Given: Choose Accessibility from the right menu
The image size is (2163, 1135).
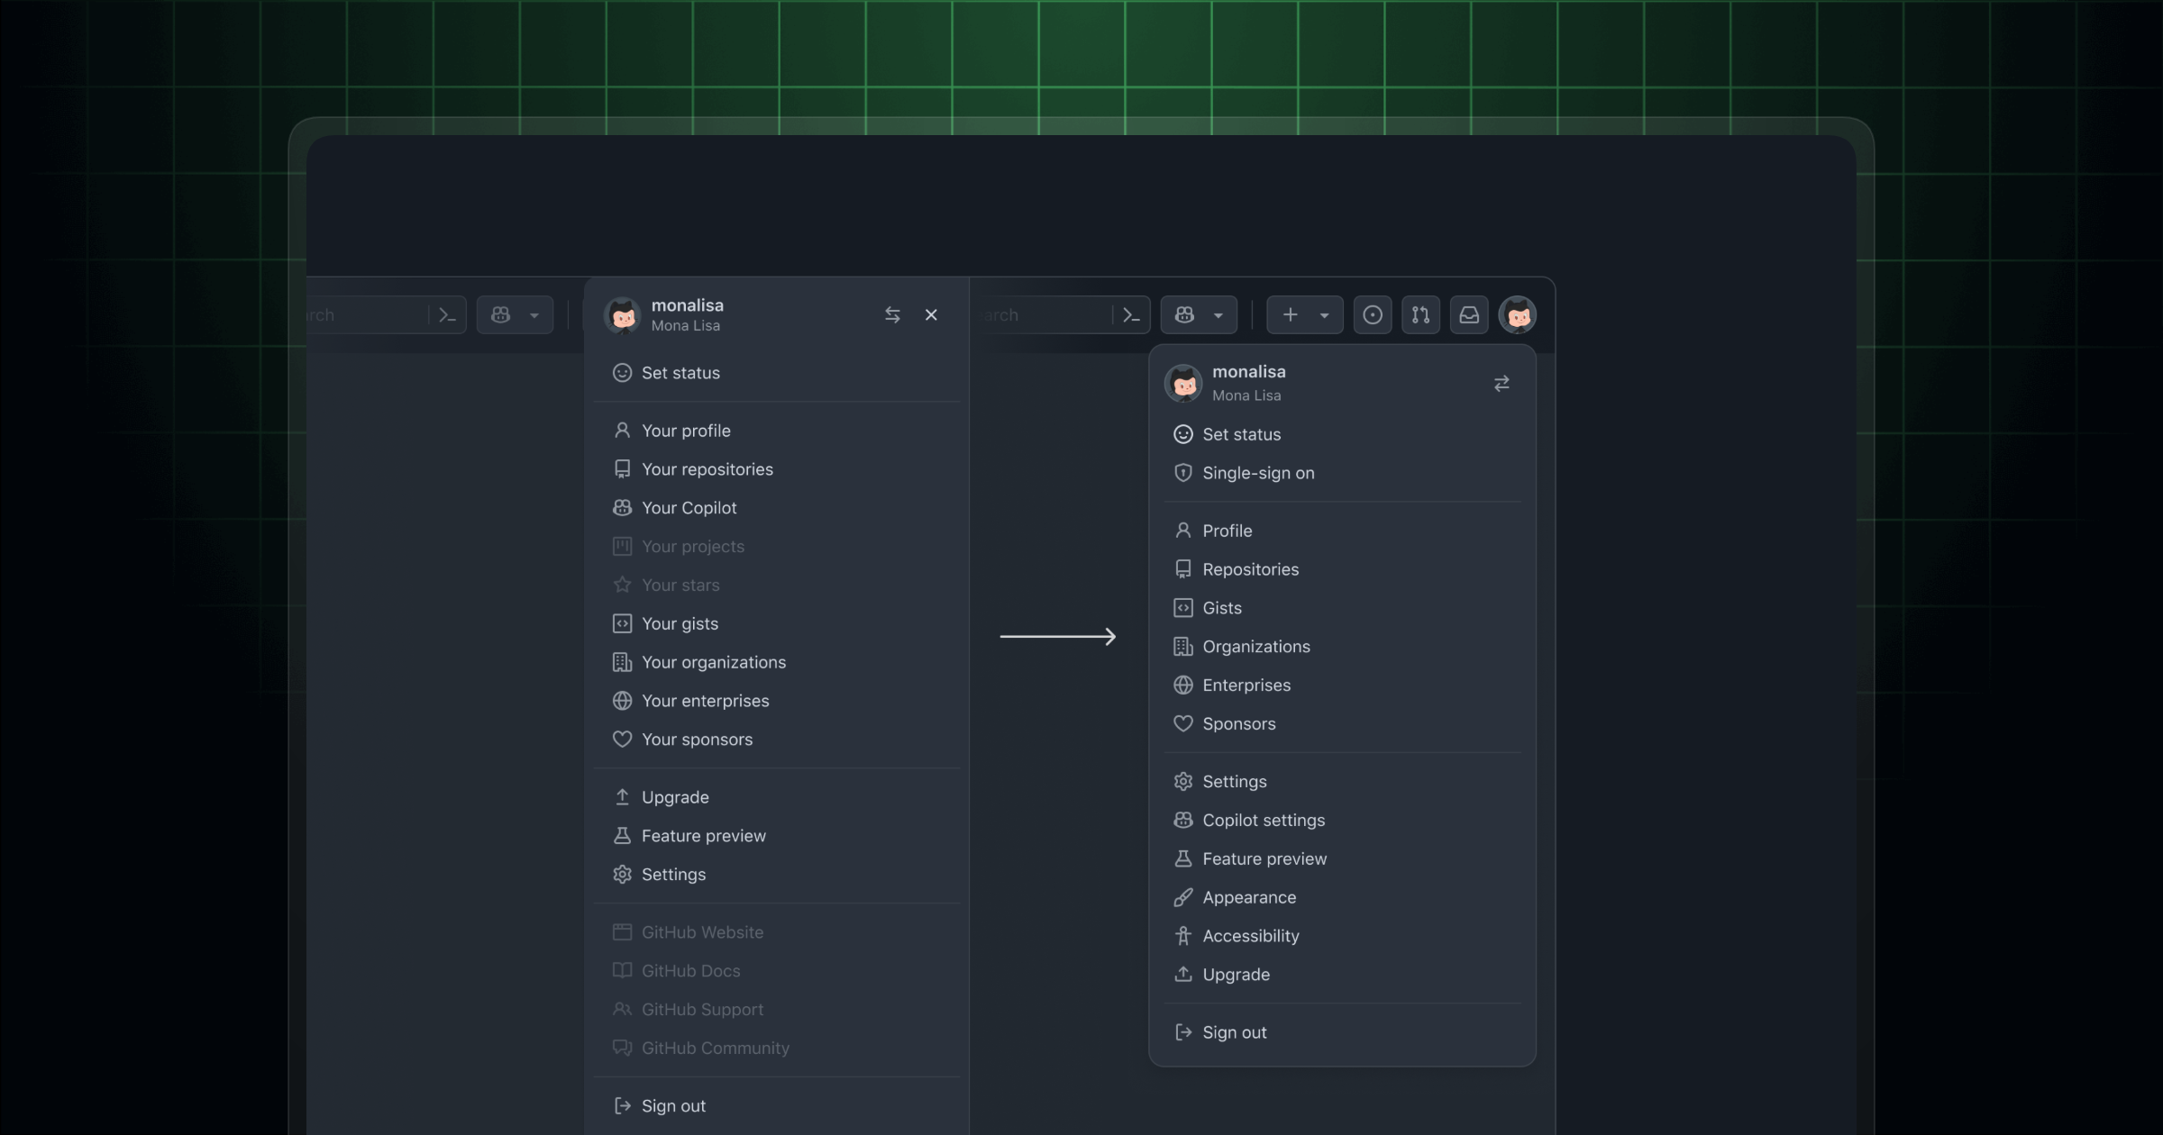Looking at the screenshot, I should click(x=1250, y=937).
